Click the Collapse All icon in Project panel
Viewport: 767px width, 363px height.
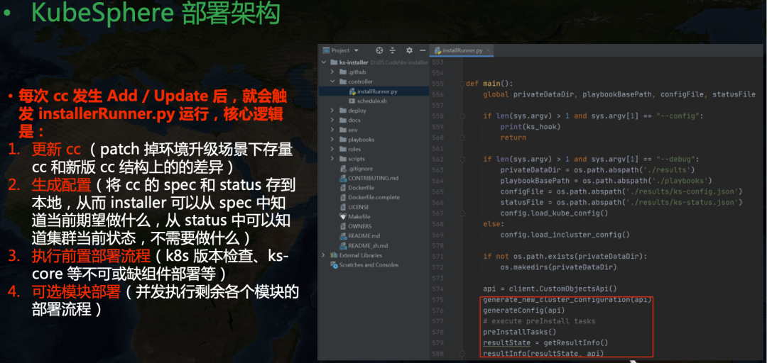click(392, 50)
